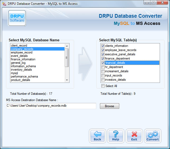The width and height of the screenshot is (170, 149).
Task: Click the financial_details table name
Action: click(115, 63)
